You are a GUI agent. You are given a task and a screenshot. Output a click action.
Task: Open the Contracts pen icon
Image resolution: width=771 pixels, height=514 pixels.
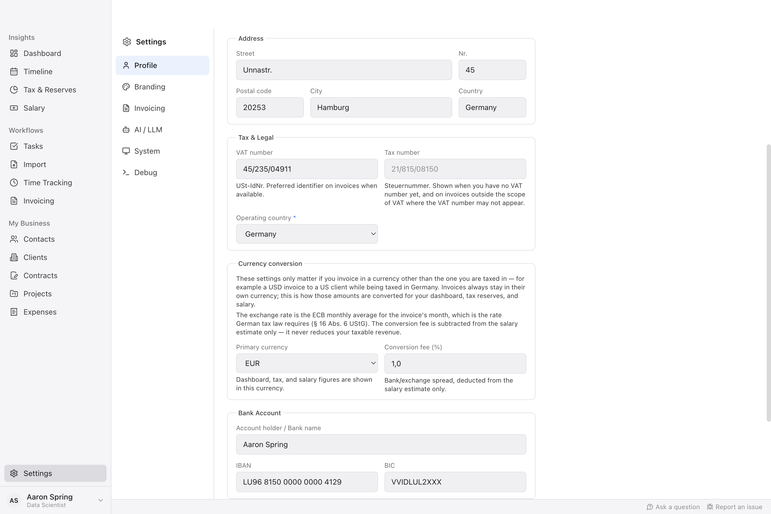click(x=14, y=276)
